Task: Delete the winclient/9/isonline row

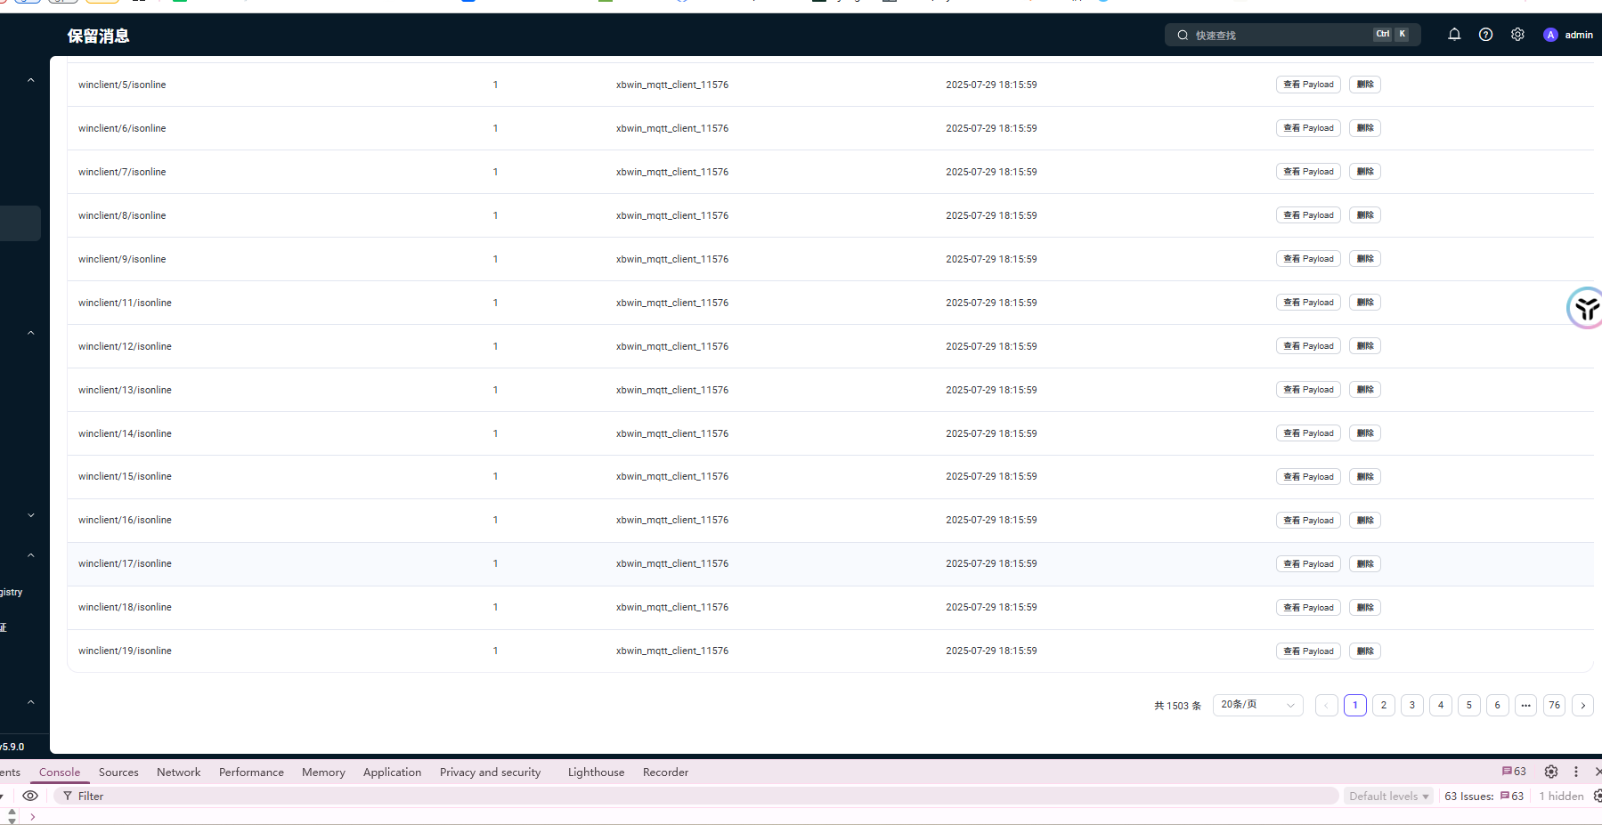Action: 1365,259
